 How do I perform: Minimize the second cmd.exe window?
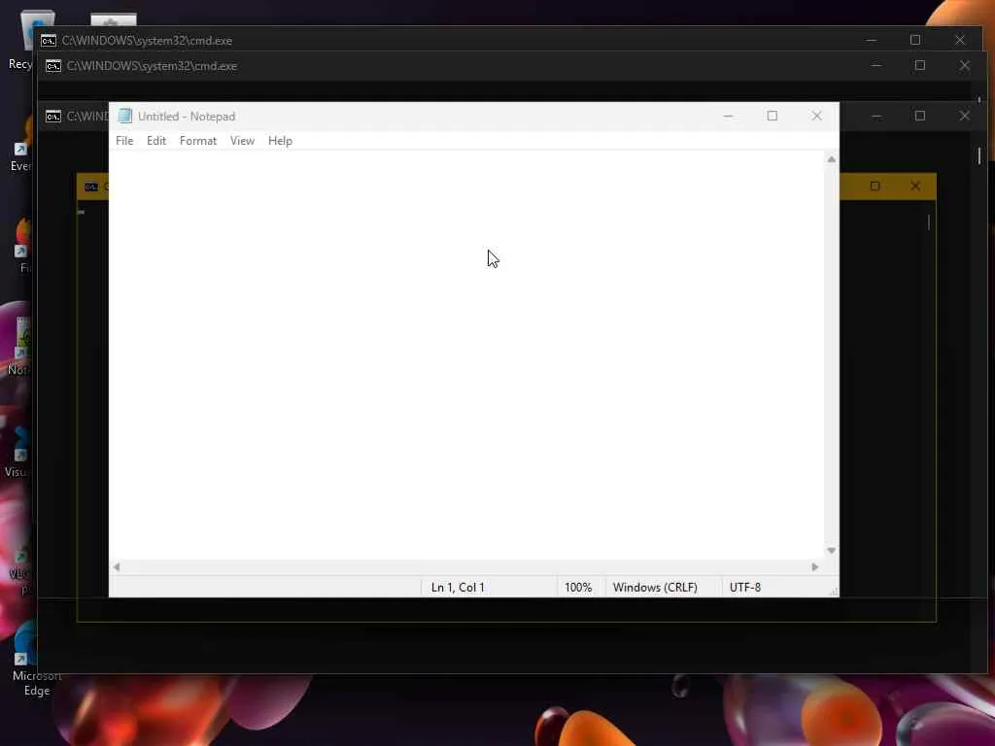(x=876, y=65)
